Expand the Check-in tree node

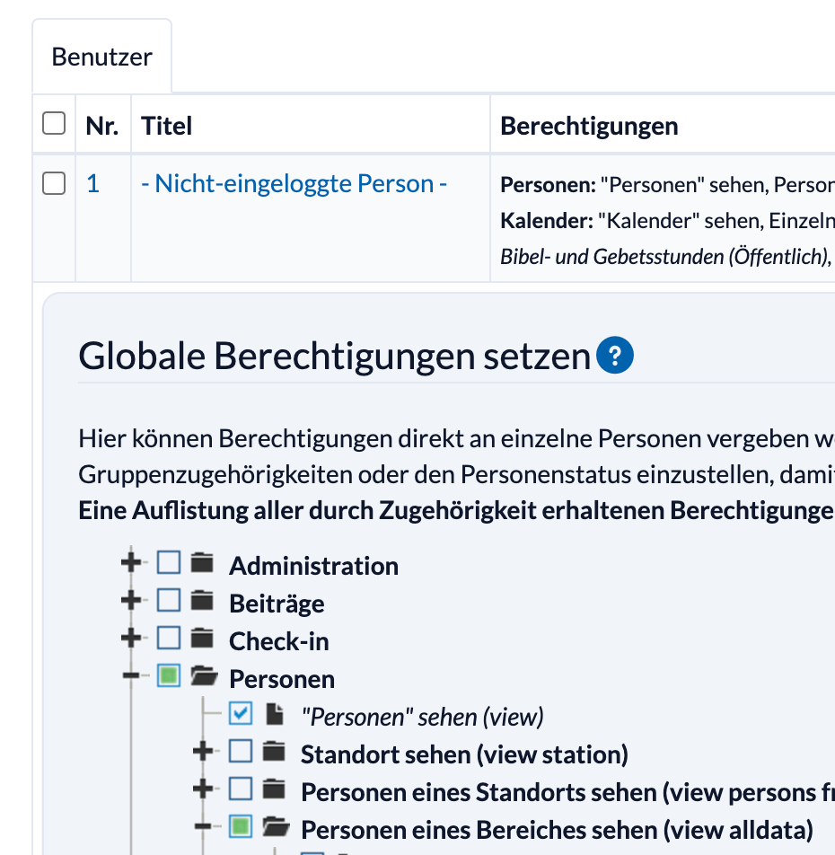[131, 638]
